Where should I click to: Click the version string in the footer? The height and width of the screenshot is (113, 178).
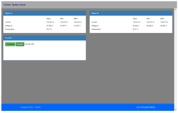146,107
